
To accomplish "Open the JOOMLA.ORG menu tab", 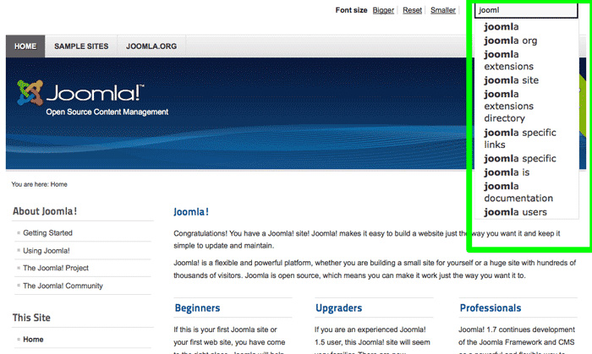I will click(151, 46).
